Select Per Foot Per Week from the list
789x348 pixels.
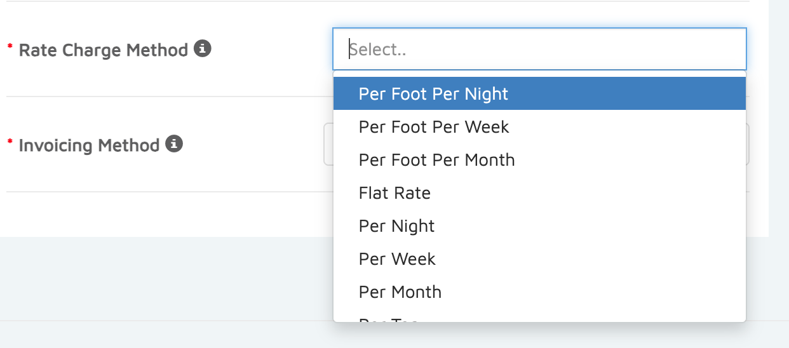[434, 127]
